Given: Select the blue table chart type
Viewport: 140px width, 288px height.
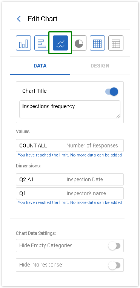Looking at the screenshot, I should 97,43.
